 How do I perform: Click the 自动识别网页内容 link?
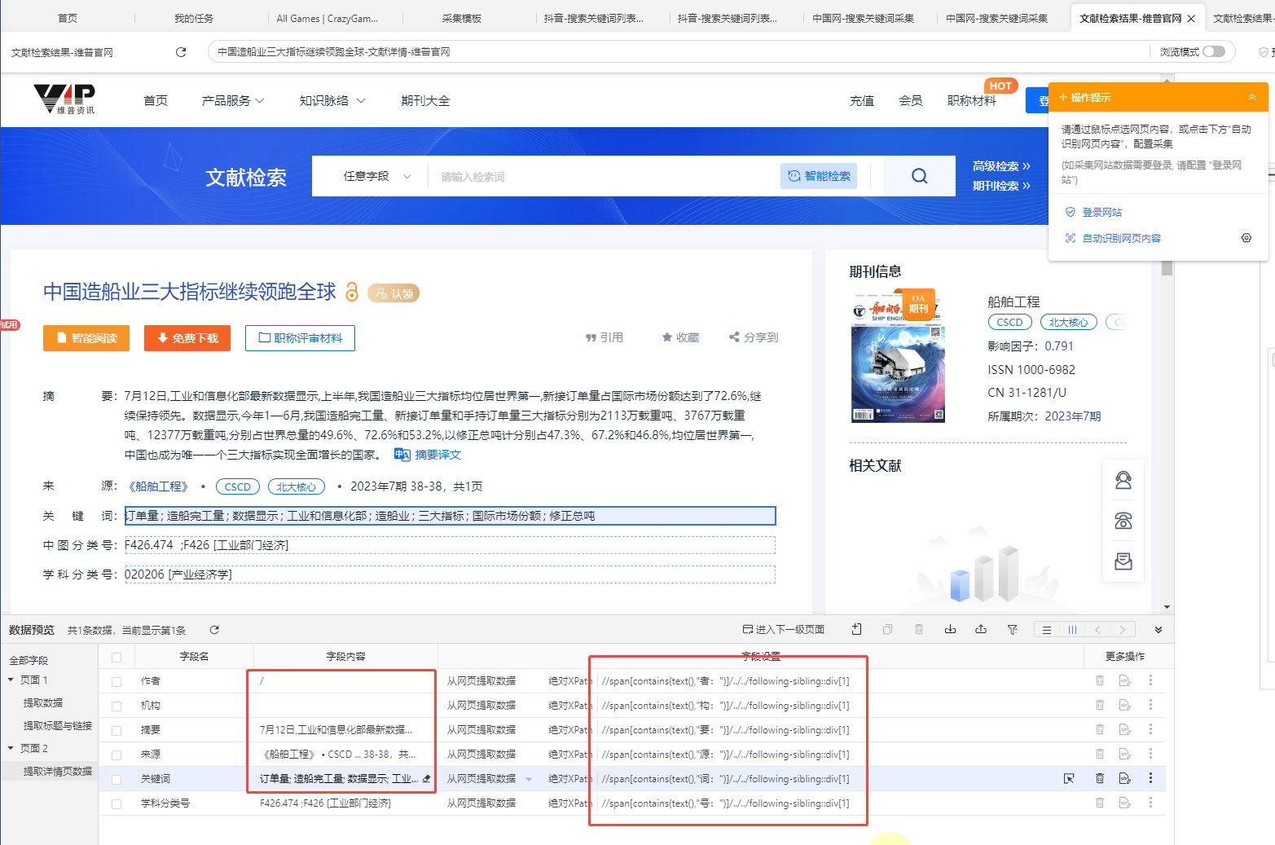point(1121,238)
